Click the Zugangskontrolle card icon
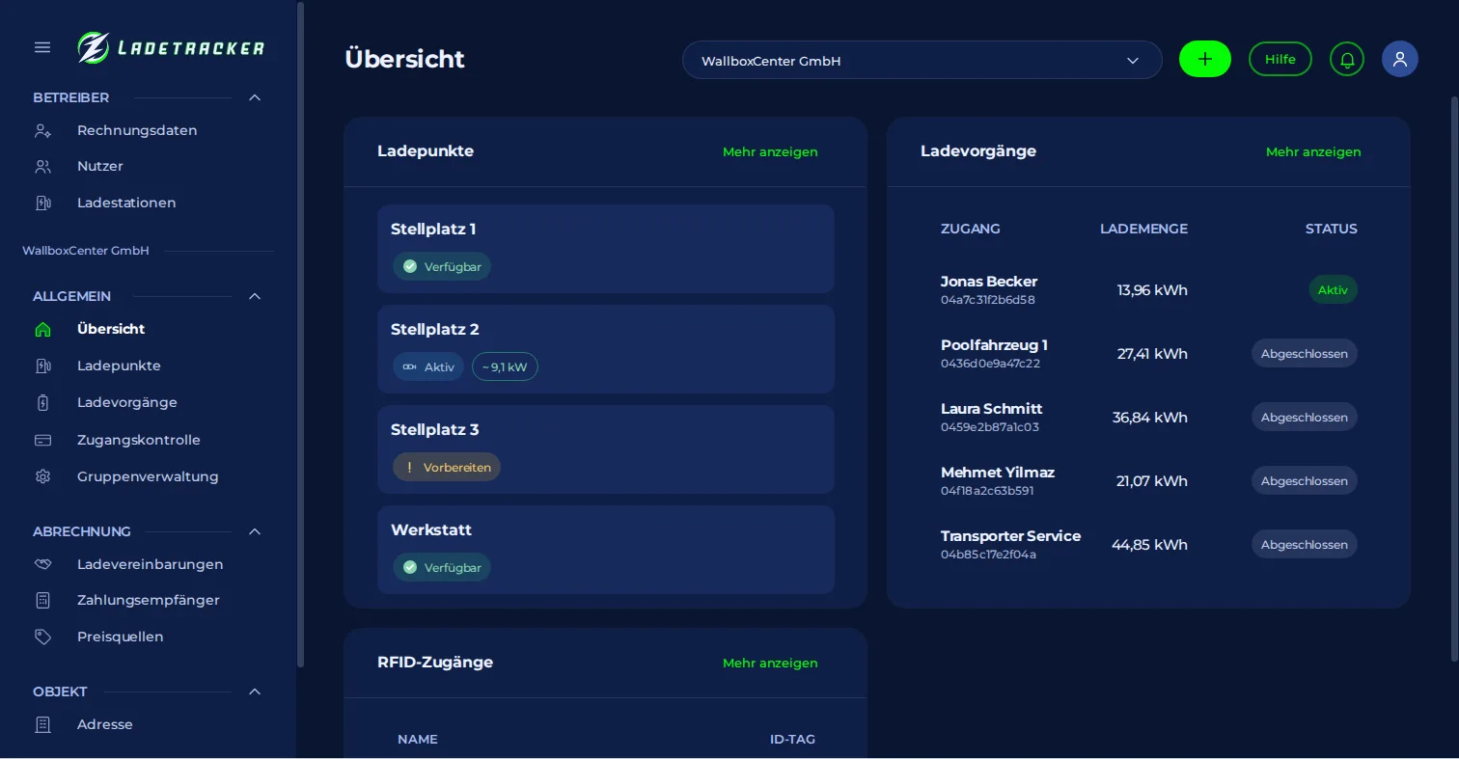Viewport: 1459px width, 759px height. [42, 440]
